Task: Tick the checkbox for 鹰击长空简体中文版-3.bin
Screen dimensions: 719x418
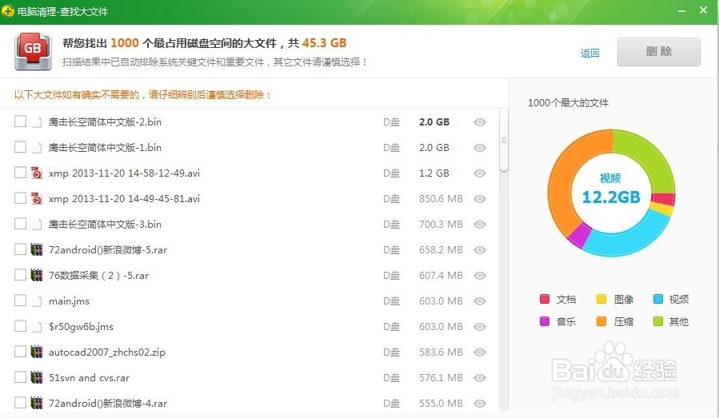Action: [x=20, y=224]
